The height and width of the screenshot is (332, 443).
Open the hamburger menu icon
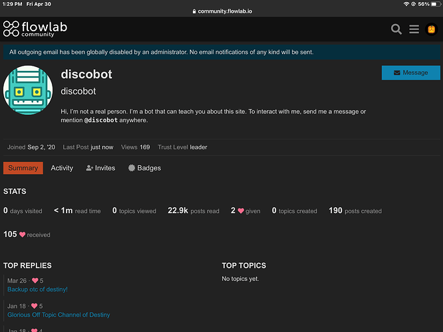click(x=414, y=29)
